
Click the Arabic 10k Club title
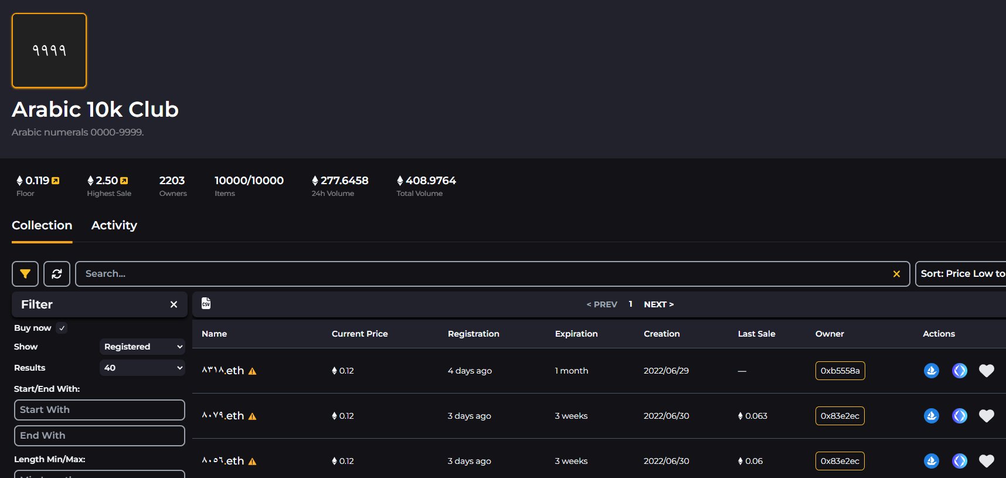[x=95, y=109]
